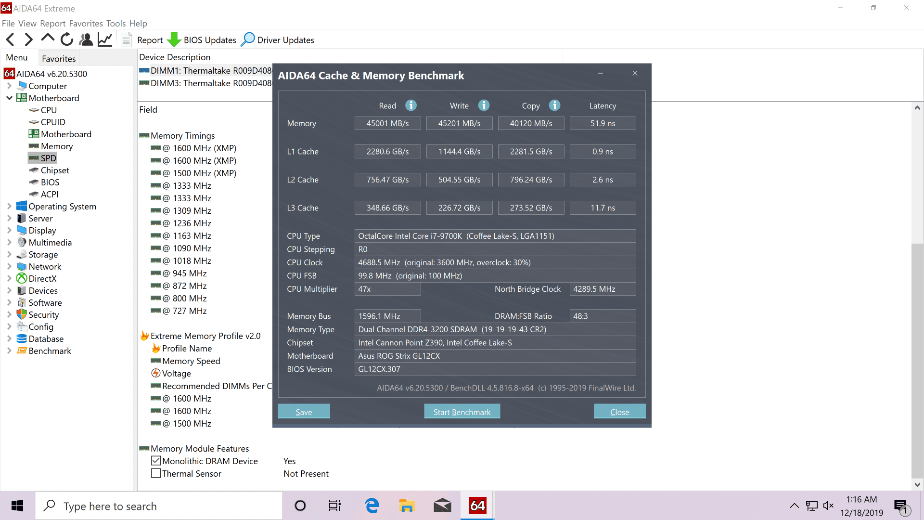Click the Driver Updates magnifier icon
This screenshot has width=924, height=520.
pos(248,39)
